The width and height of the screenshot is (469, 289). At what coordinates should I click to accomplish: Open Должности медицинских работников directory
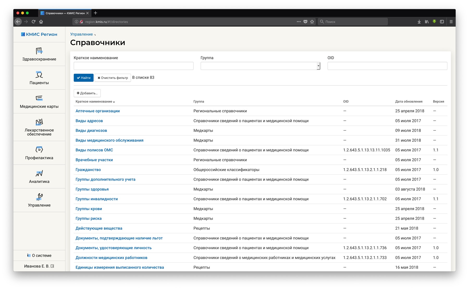(x=112, y=257)
